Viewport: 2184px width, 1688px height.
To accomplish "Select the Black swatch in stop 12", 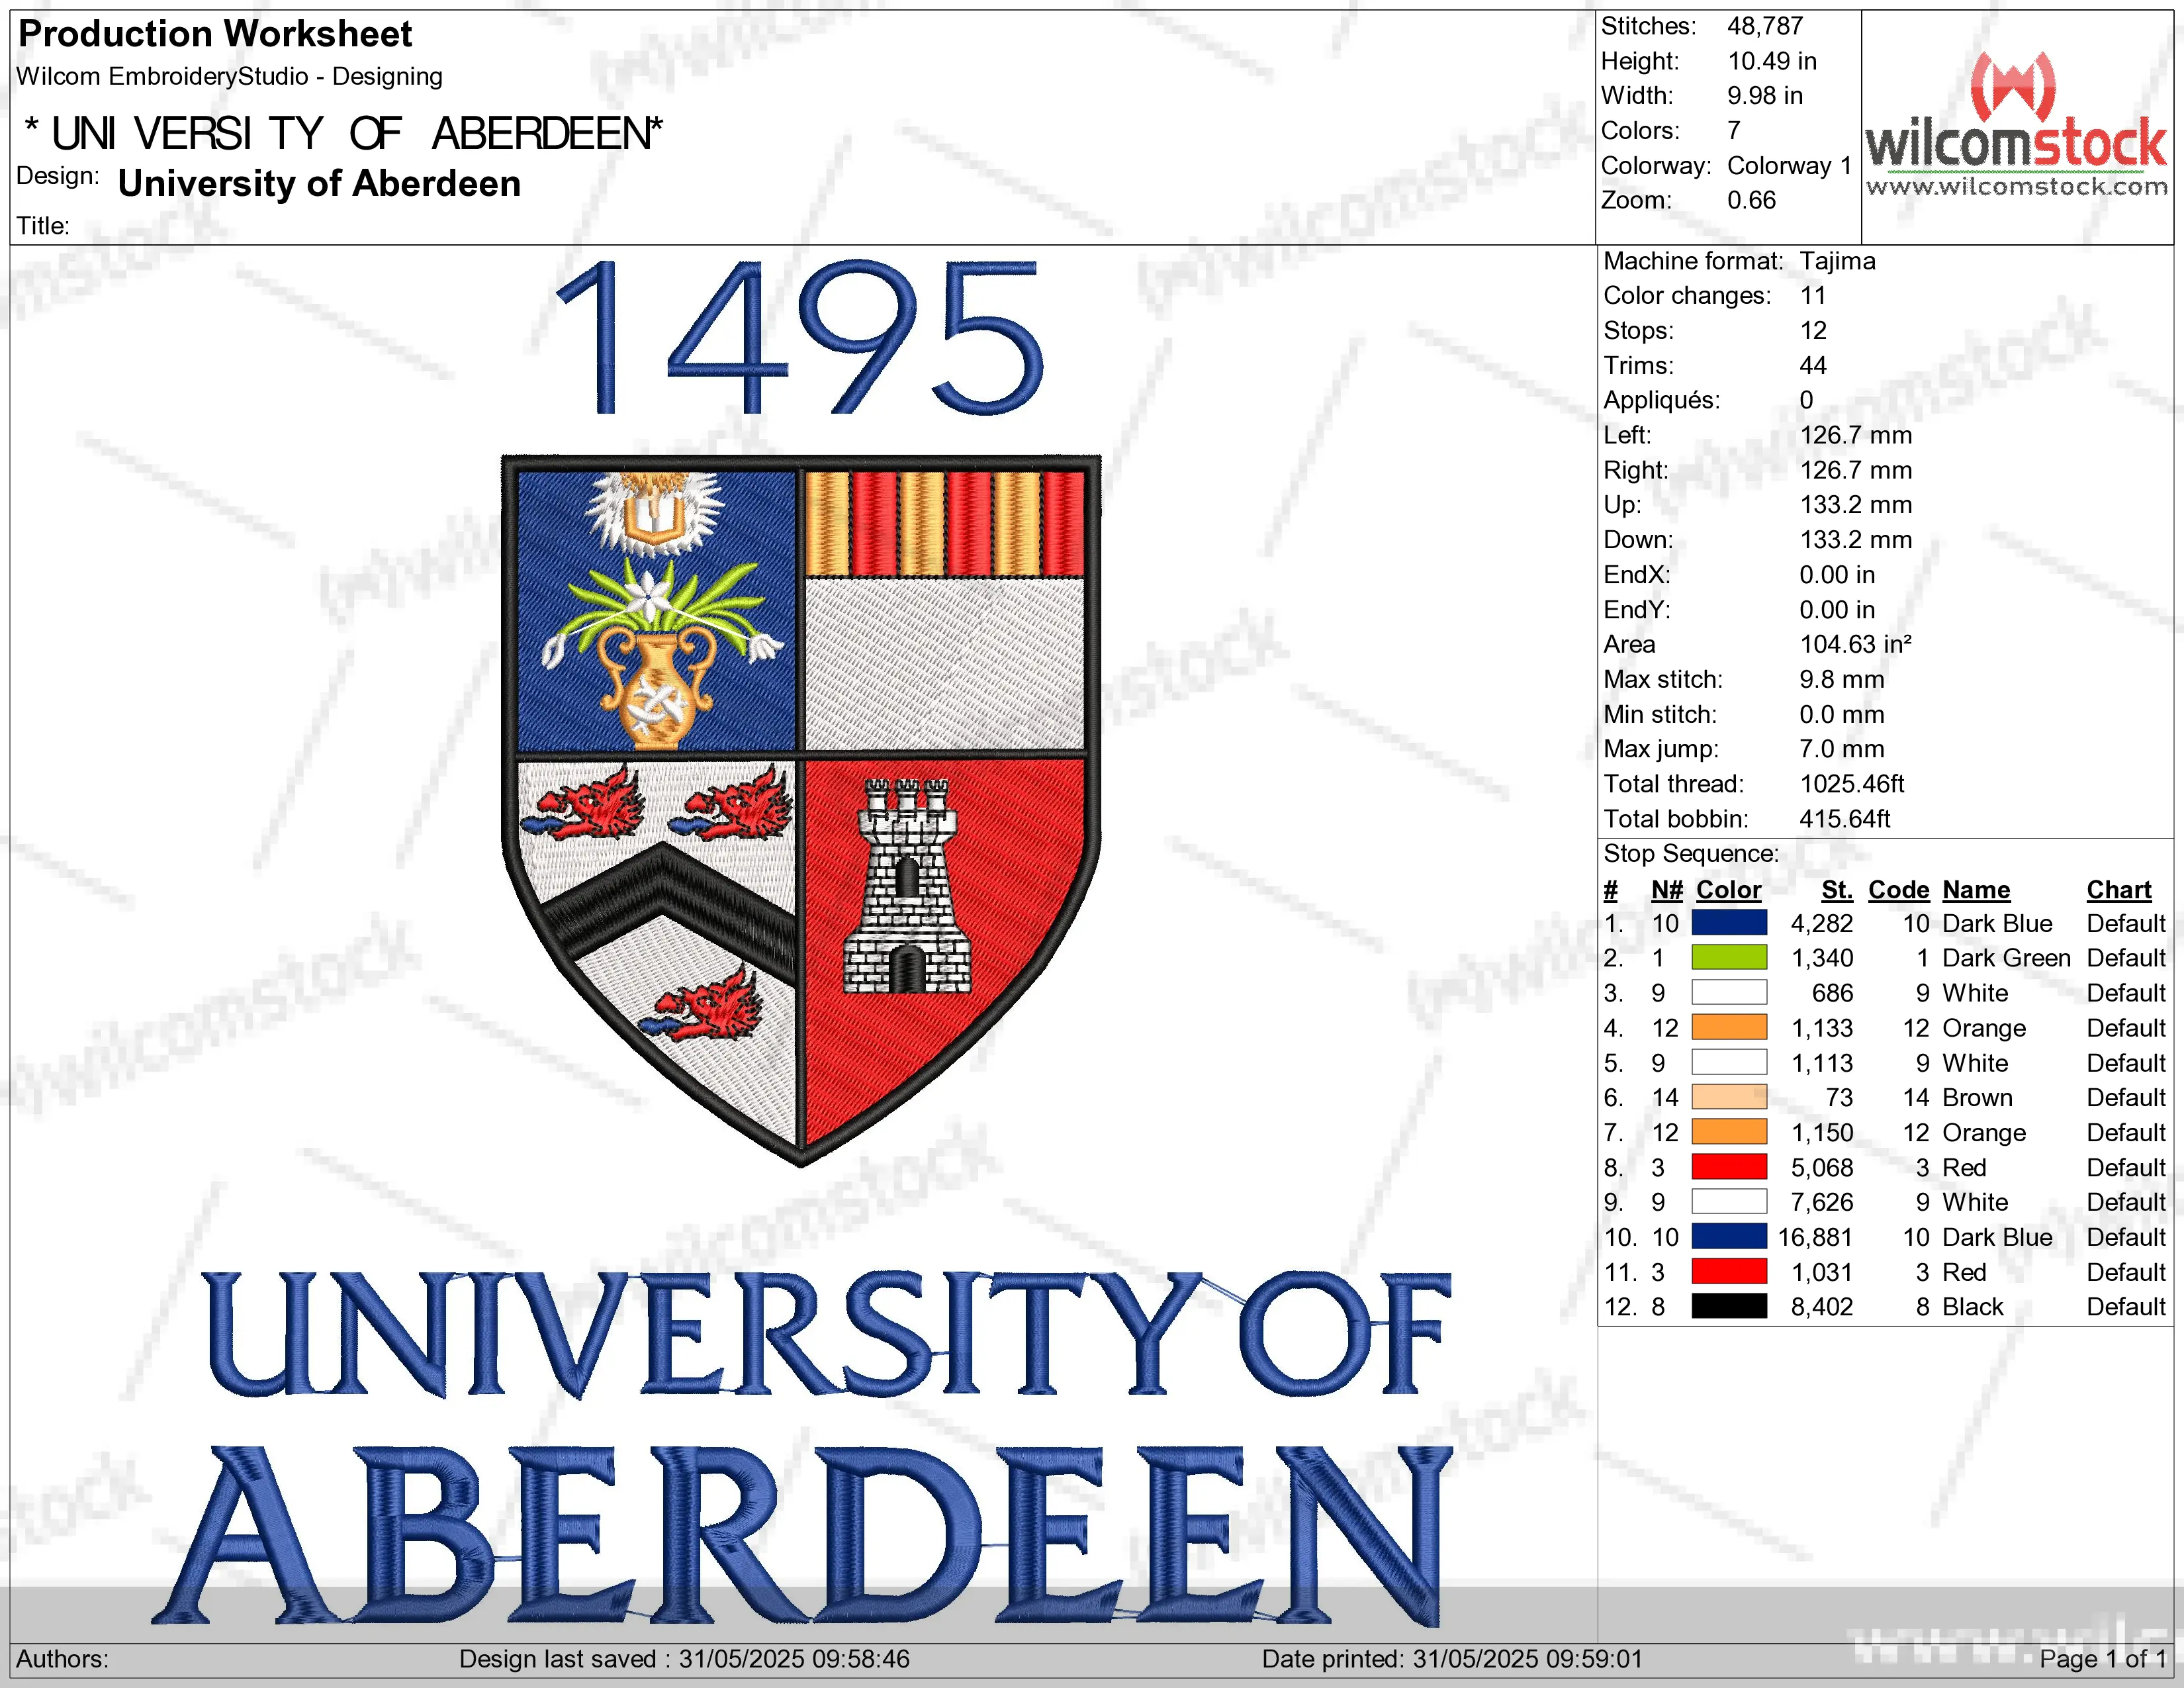I will 1729,1306.
